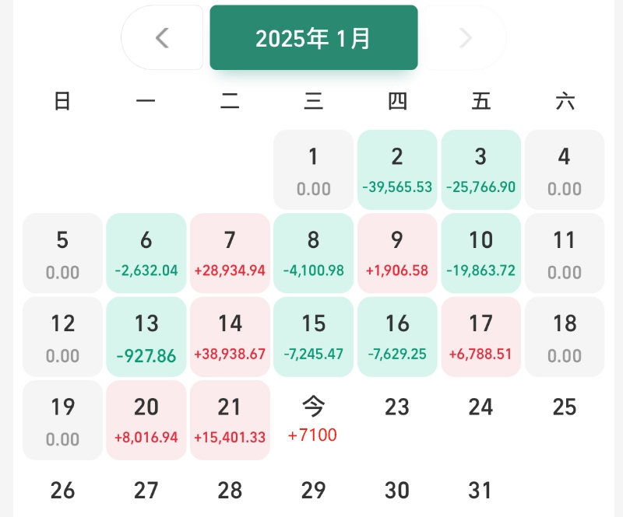Open January 2 with -39,565.53 loss

[x=397, y=169]
